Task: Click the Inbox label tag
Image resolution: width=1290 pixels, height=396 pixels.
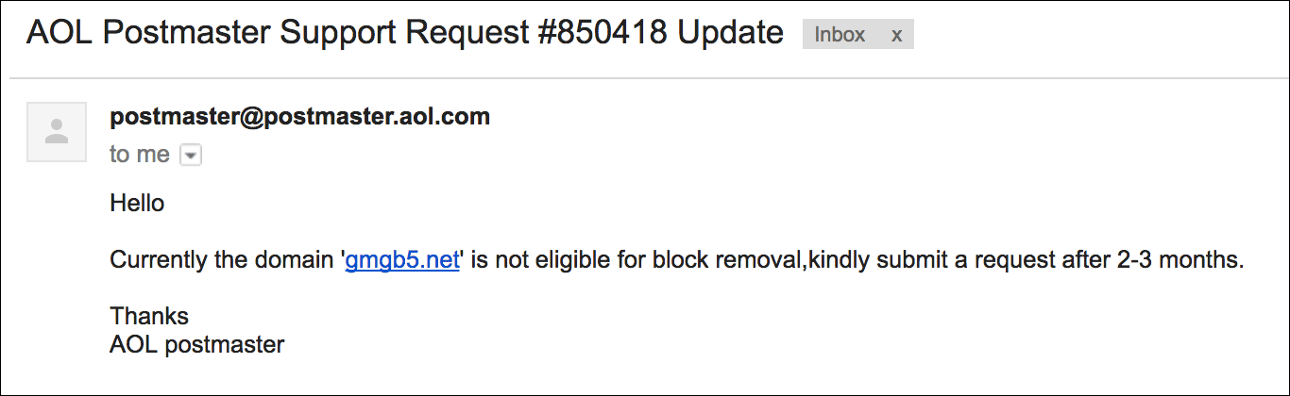Action: tap(840, 35)
